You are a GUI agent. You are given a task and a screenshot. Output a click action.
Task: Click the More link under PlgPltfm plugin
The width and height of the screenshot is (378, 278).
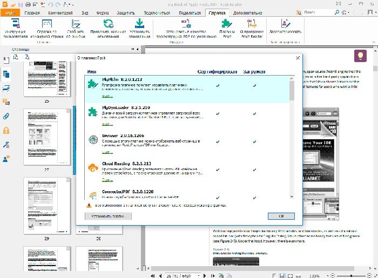107,96
